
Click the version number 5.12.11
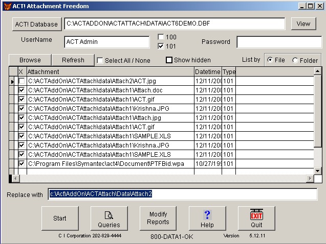[x=257, y=236]
